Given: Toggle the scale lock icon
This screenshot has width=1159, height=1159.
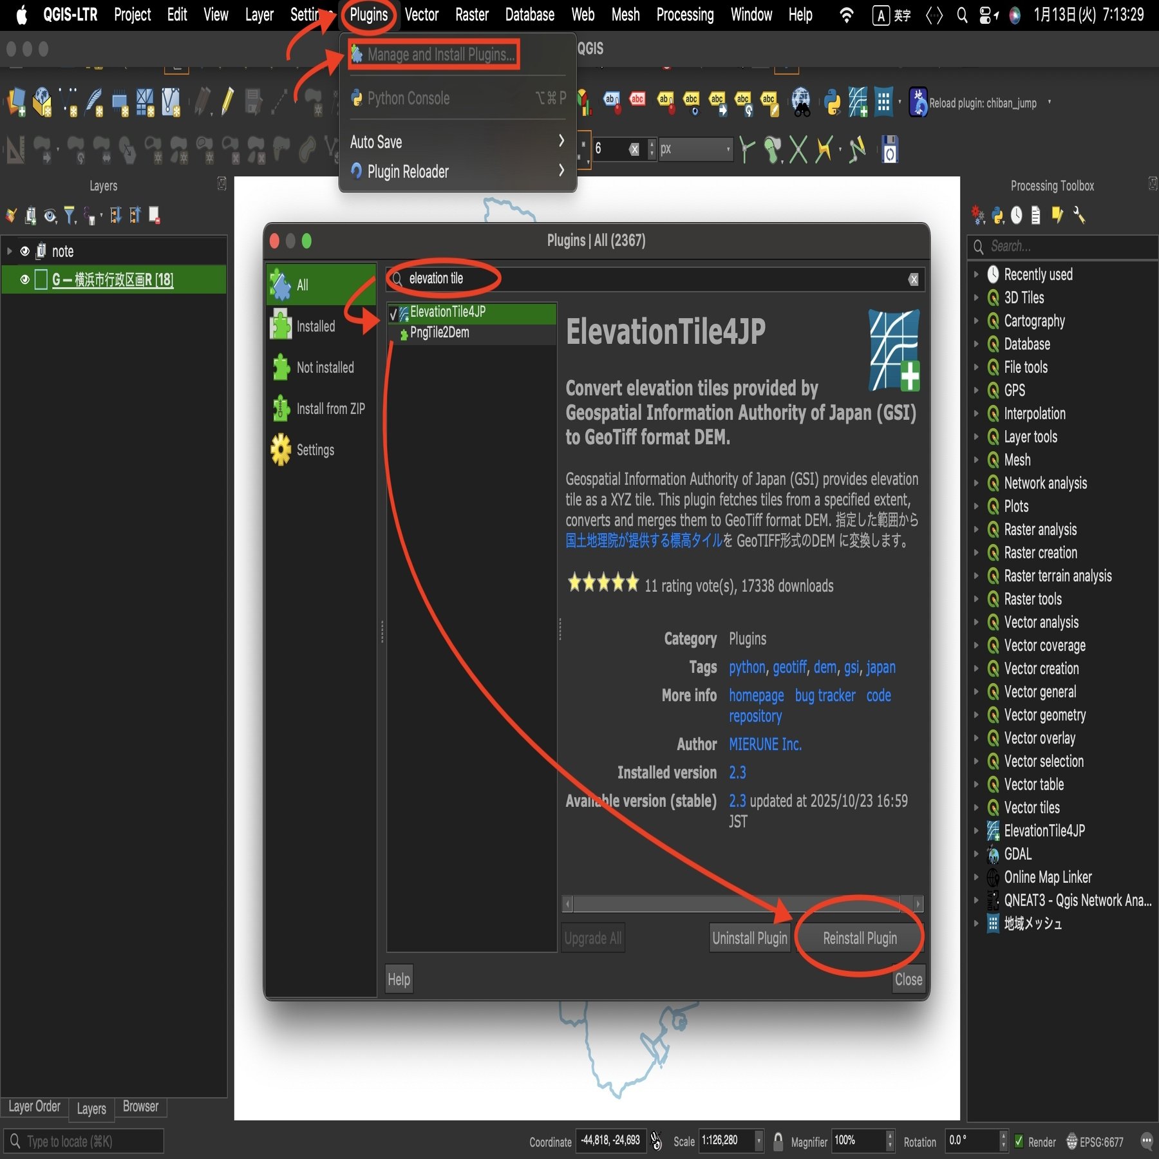Looking at the screenshot, I should 778,1142.
